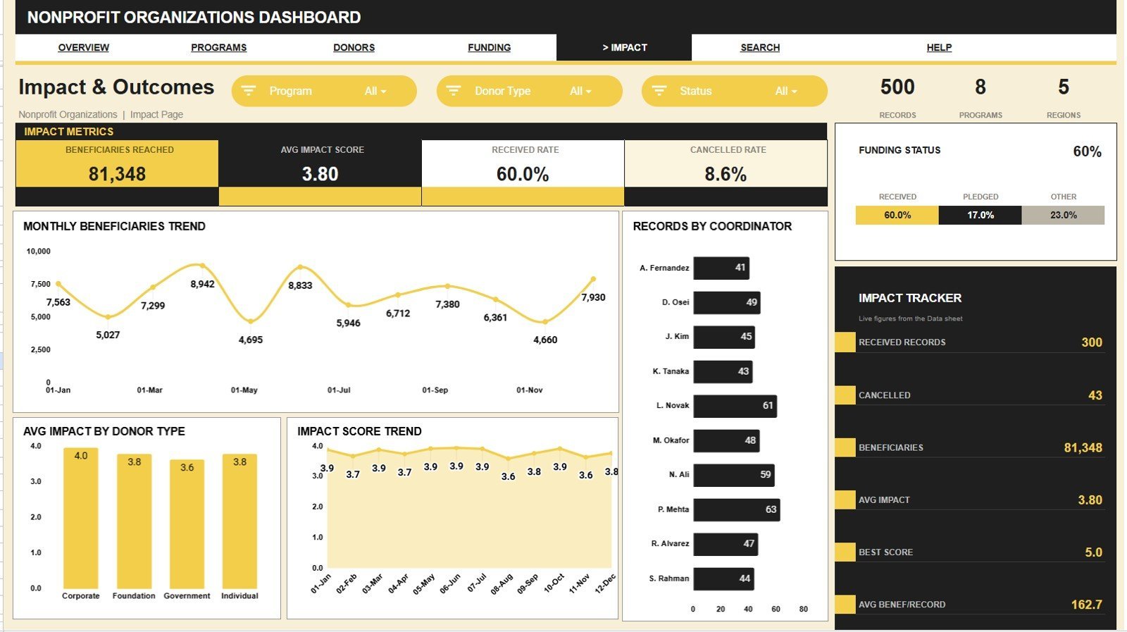Expand the Status All dropdown
Screen dimensions: 1127x632
pyautogui.click(x=786, y=91)
